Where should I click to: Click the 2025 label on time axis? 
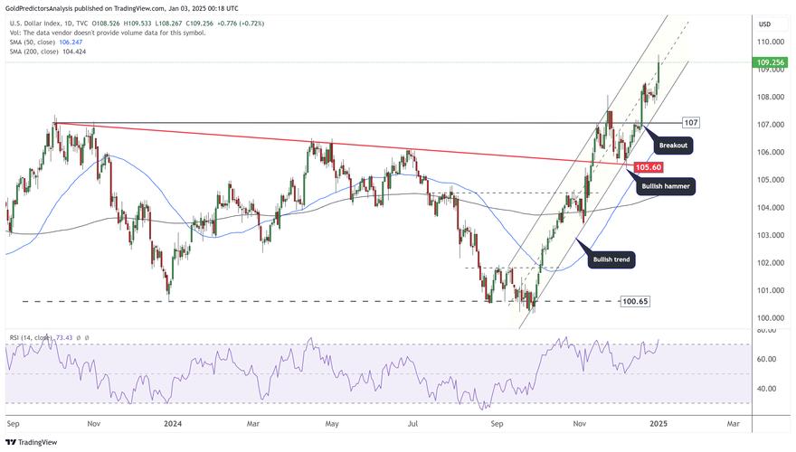pos(658,422)
